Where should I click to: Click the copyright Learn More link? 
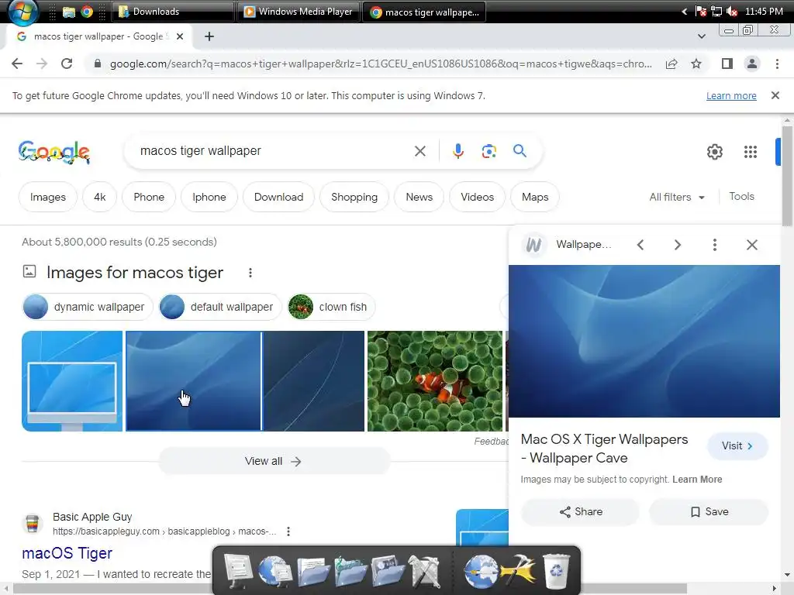pos(697,479)
